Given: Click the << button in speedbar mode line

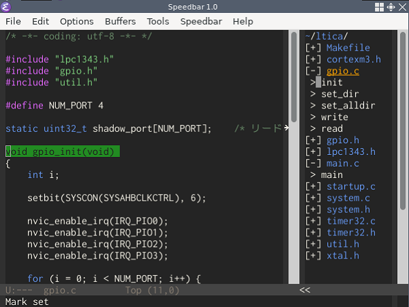Looking at the screenshot, I should (305, 290).
